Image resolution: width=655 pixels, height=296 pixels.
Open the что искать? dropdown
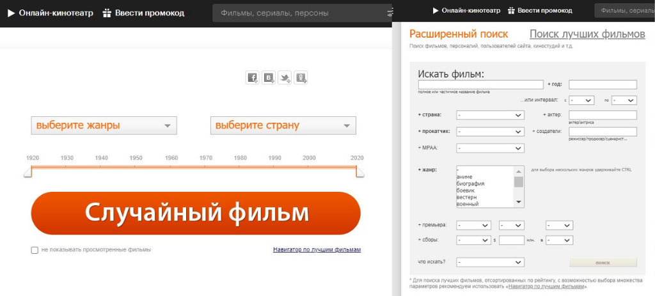pyautogui.click(x=490, y=262)
